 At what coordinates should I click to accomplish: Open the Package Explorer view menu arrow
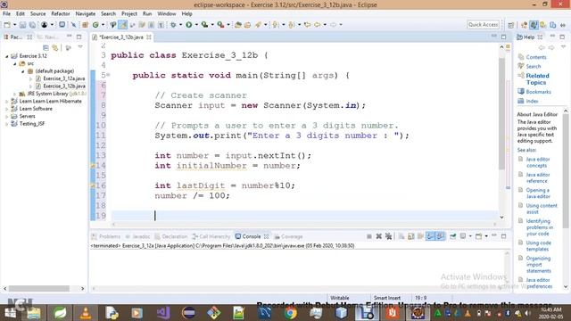80,47
